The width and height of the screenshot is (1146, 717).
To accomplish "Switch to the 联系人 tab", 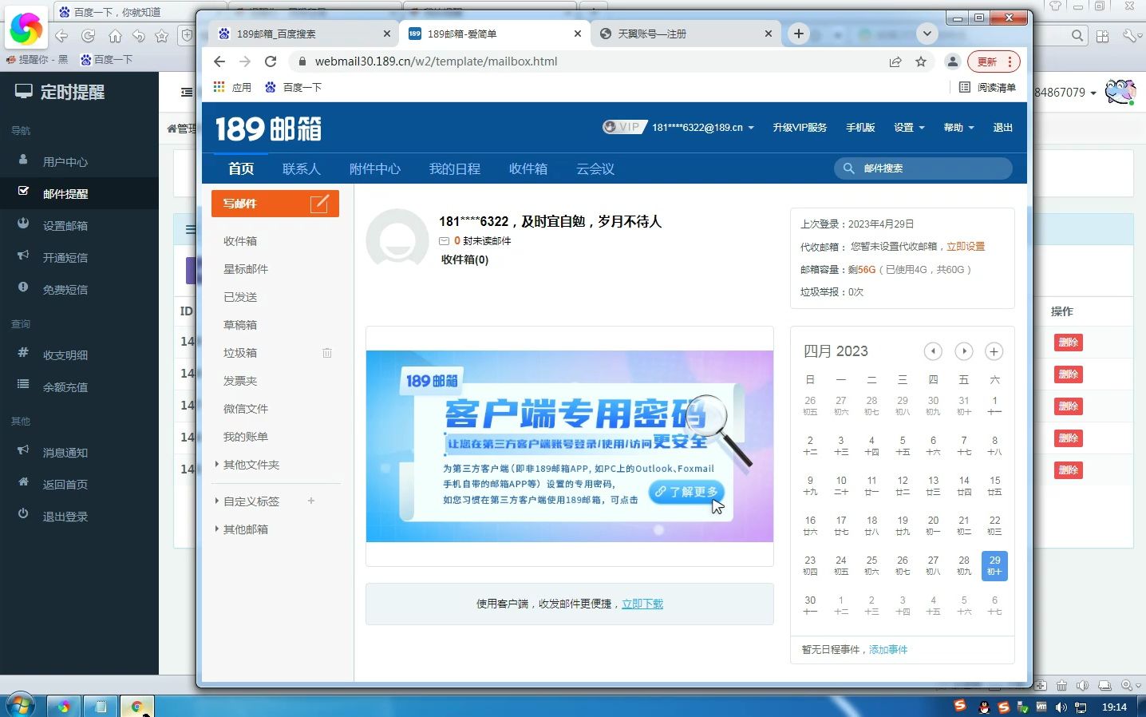I will click(x=302, y=168).
